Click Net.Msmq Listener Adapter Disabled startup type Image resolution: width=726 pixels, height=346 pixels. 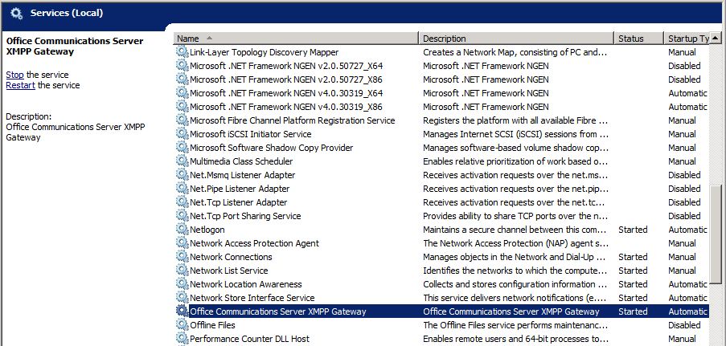click(x=684, y=175)
